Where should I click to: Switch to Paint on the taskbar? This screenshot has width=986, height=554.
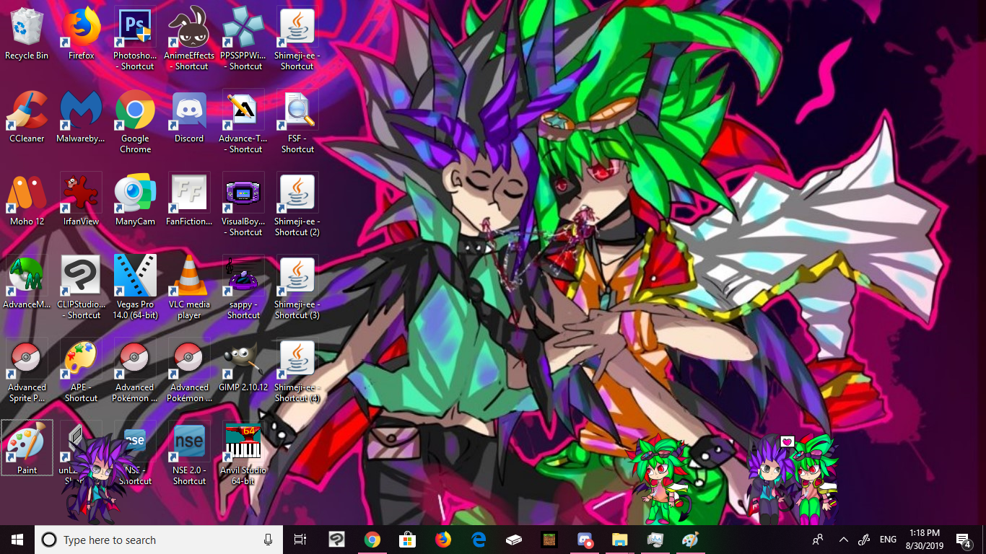(690, 540)
